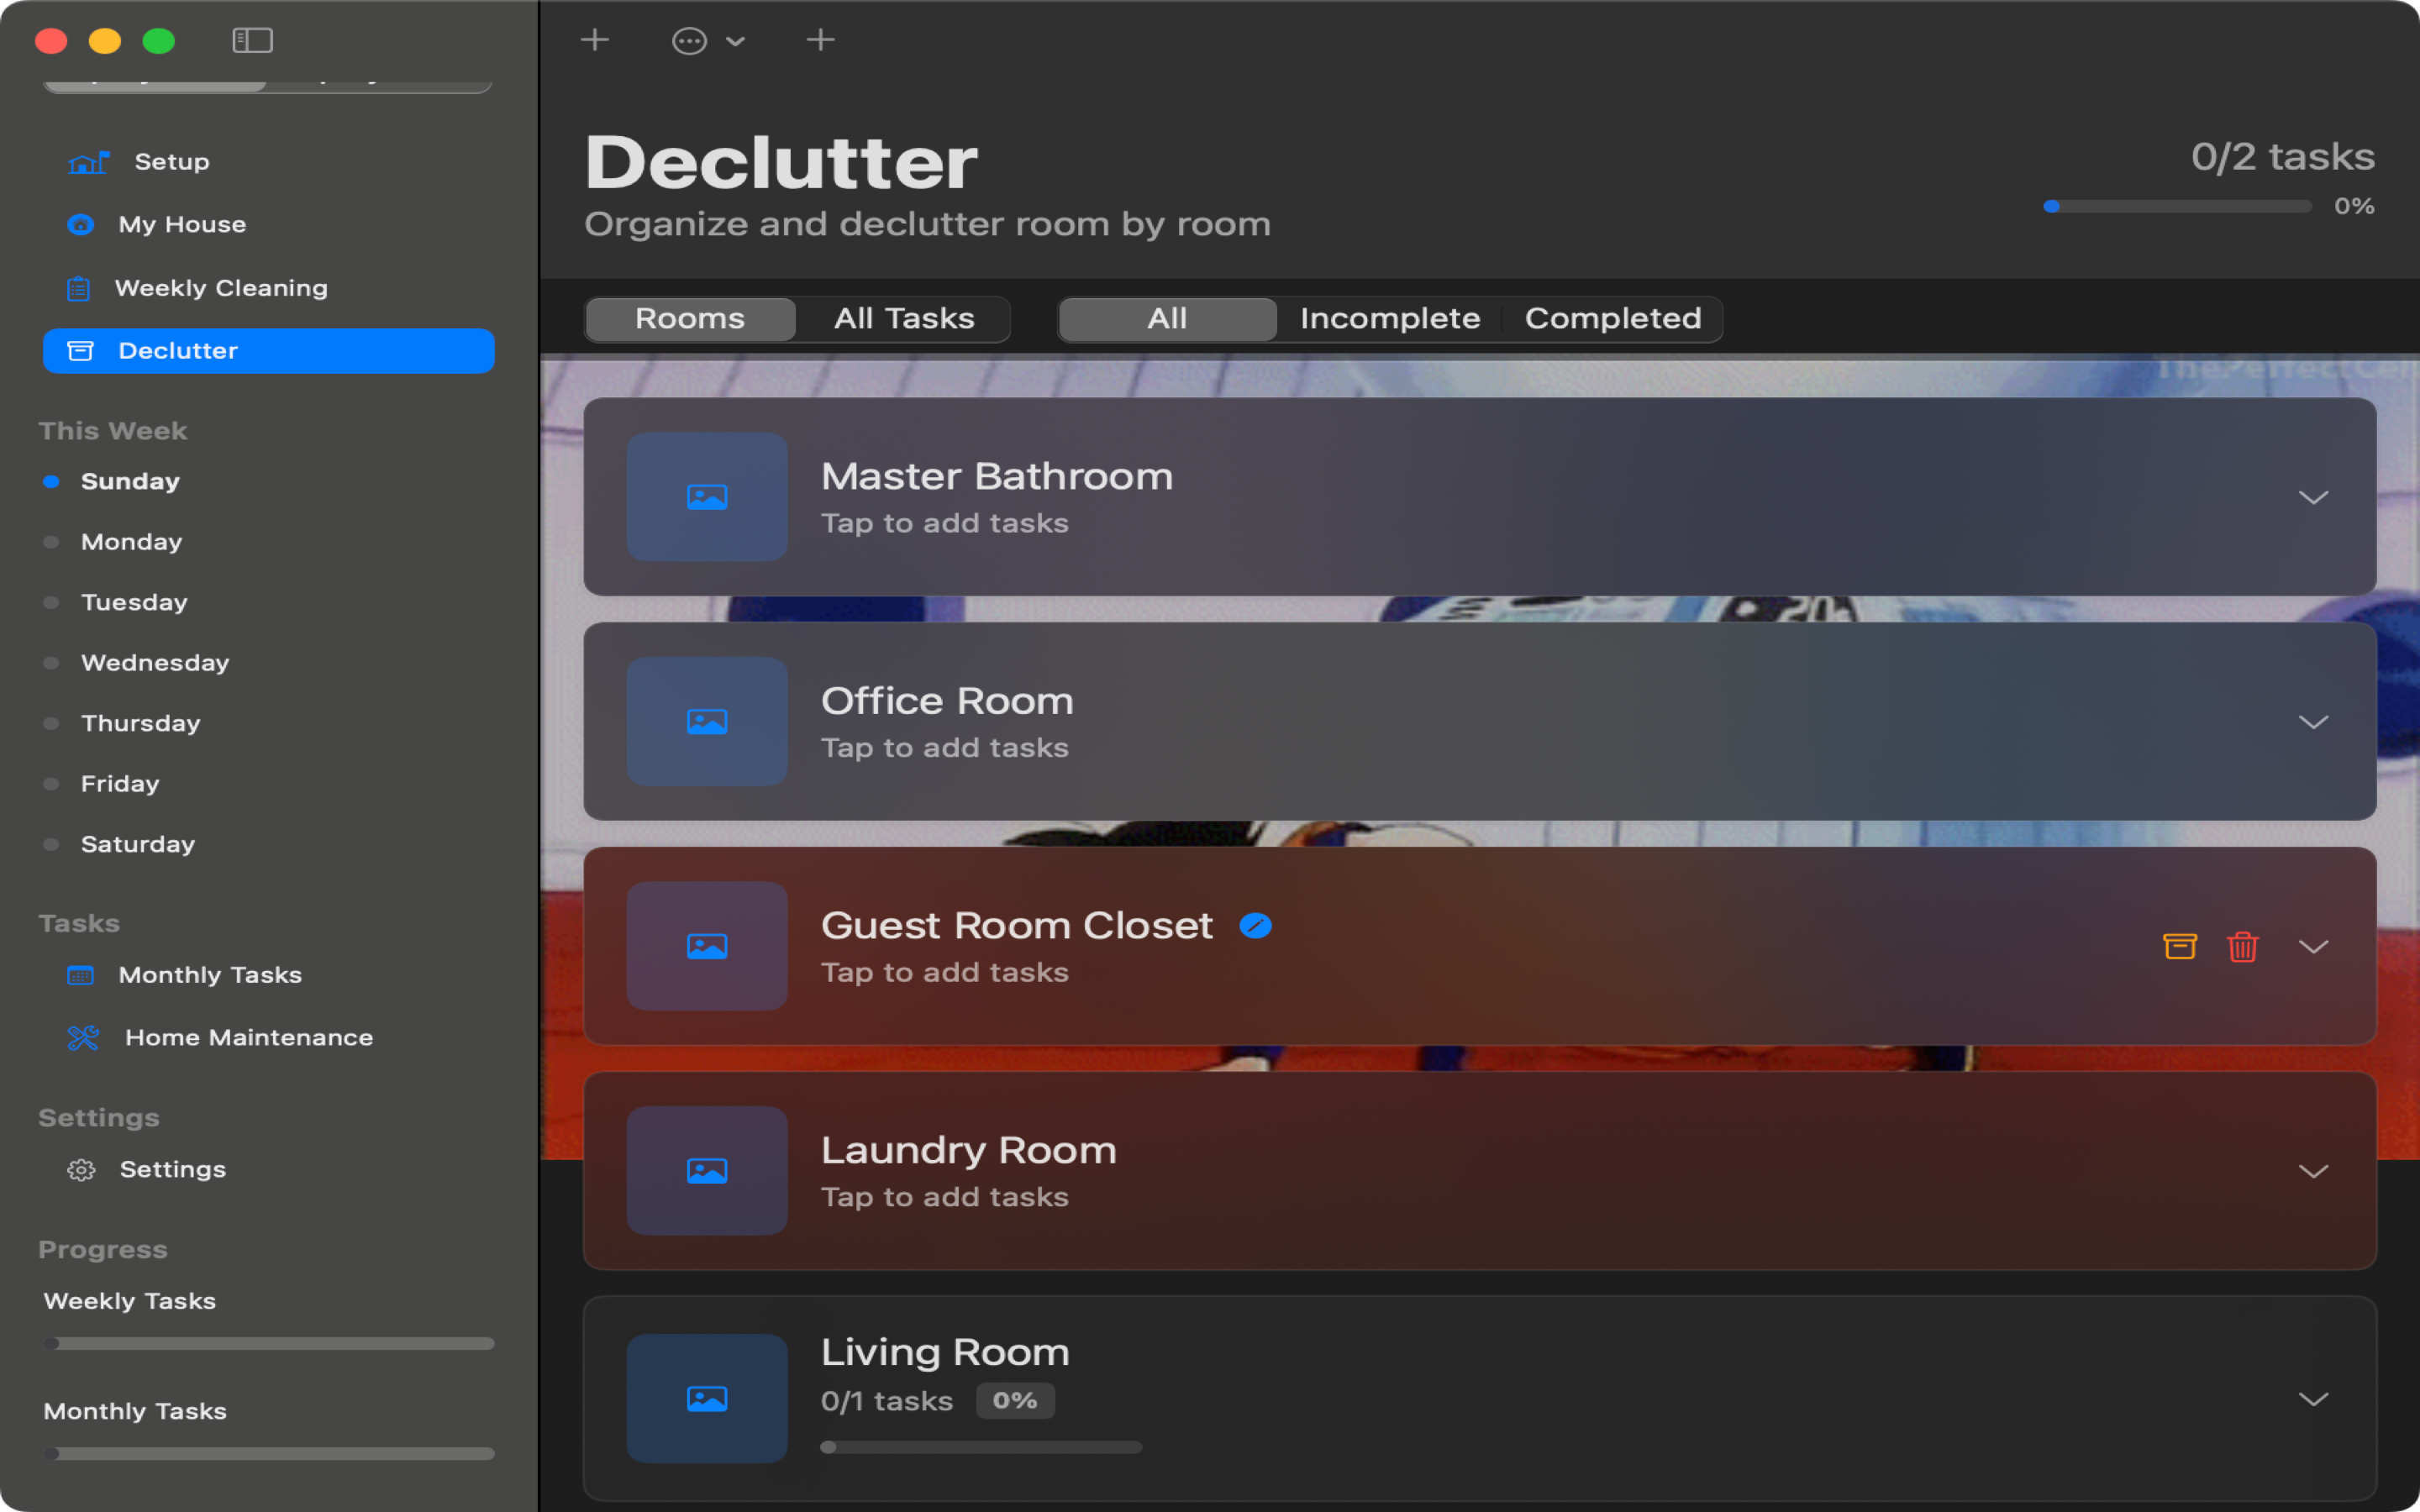Open Home Maintenance in sidebar
This screenshot has width=2420, height=1512.
click(x=268, y=1038)
